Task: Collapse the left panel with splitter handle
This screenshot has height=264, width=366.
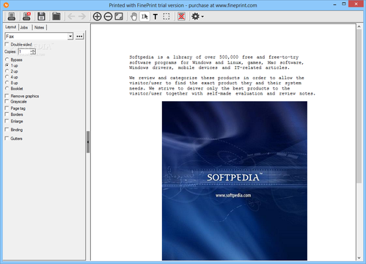Action: [88, 142]
